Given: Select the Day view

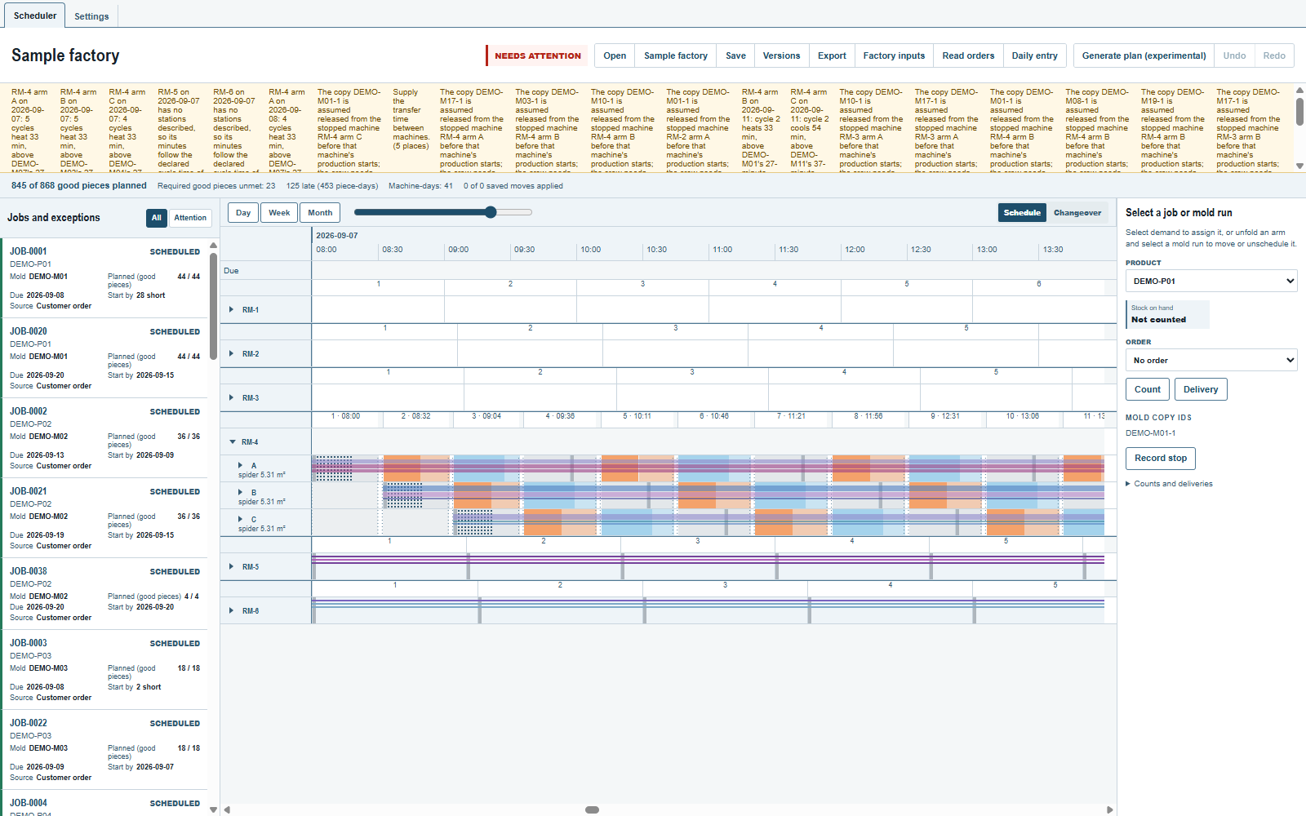Looking at the screenshot, I should [243, 213].
